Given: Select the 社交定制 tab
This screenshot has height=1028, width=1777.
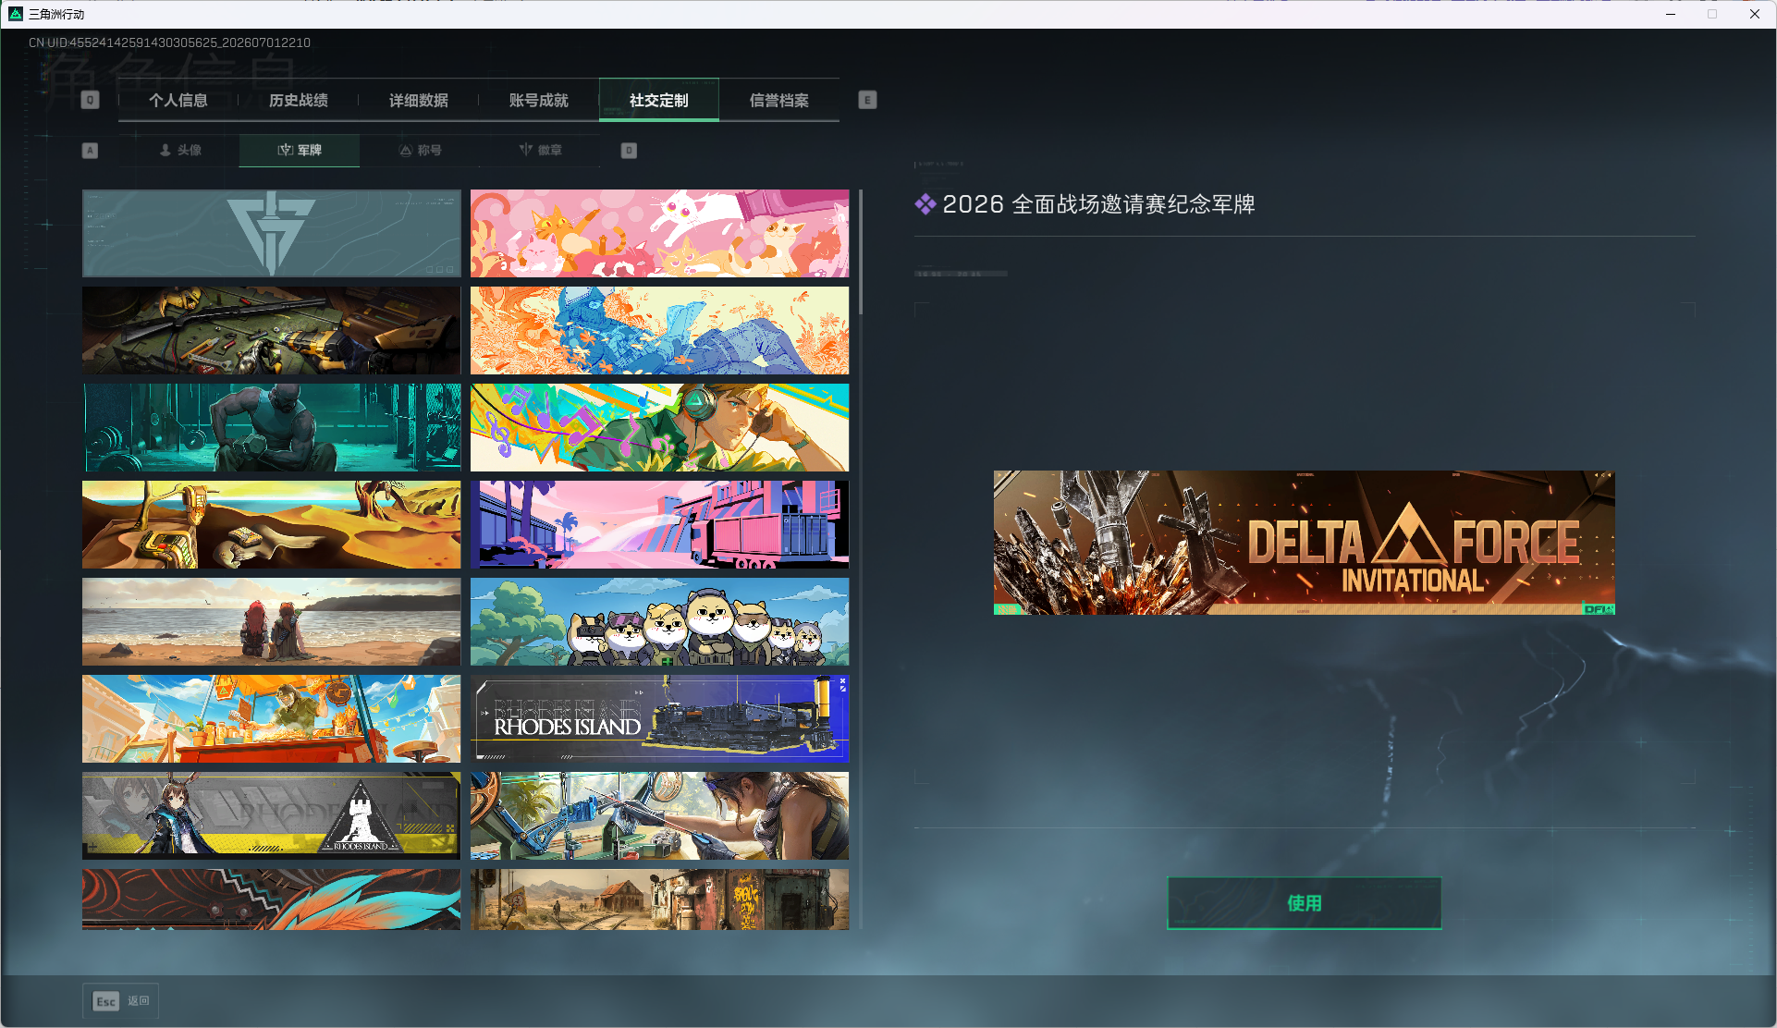Looking at the screenshot, I should point(659,100).
